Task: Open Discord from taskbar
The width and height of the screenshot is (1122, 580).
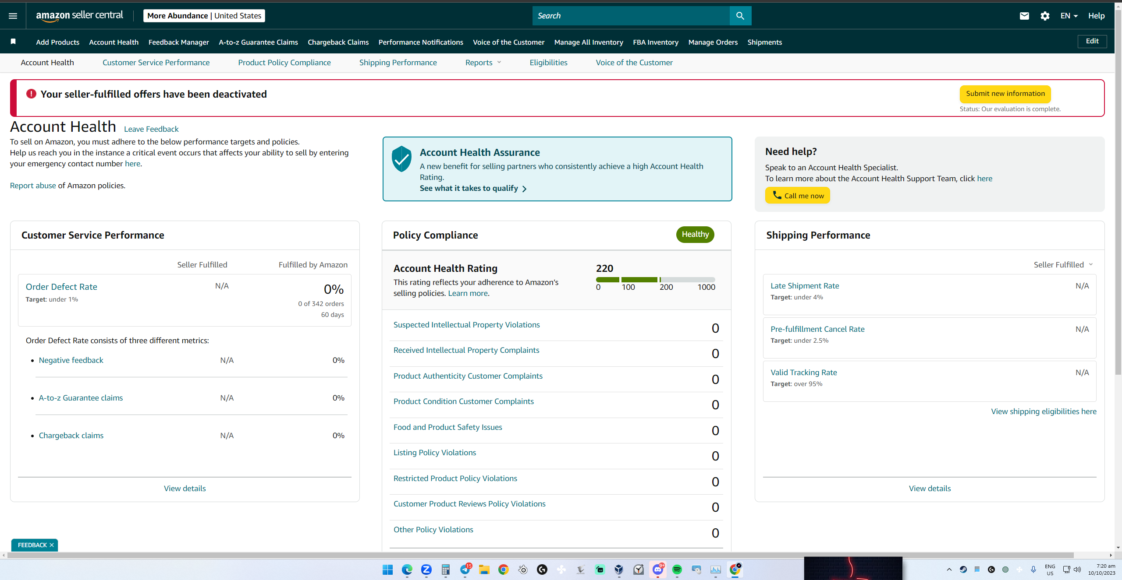Action: [x=658, y=569]
